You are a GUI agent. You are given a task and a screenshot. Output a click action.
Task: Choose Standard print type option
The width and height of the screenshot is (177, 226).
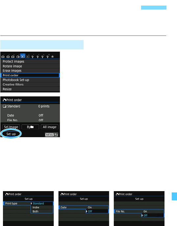(x=42, y=203)
